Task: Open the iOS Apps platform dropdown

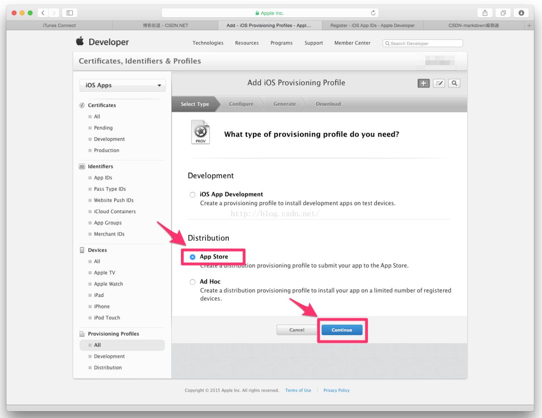Action: click(123, 85)
